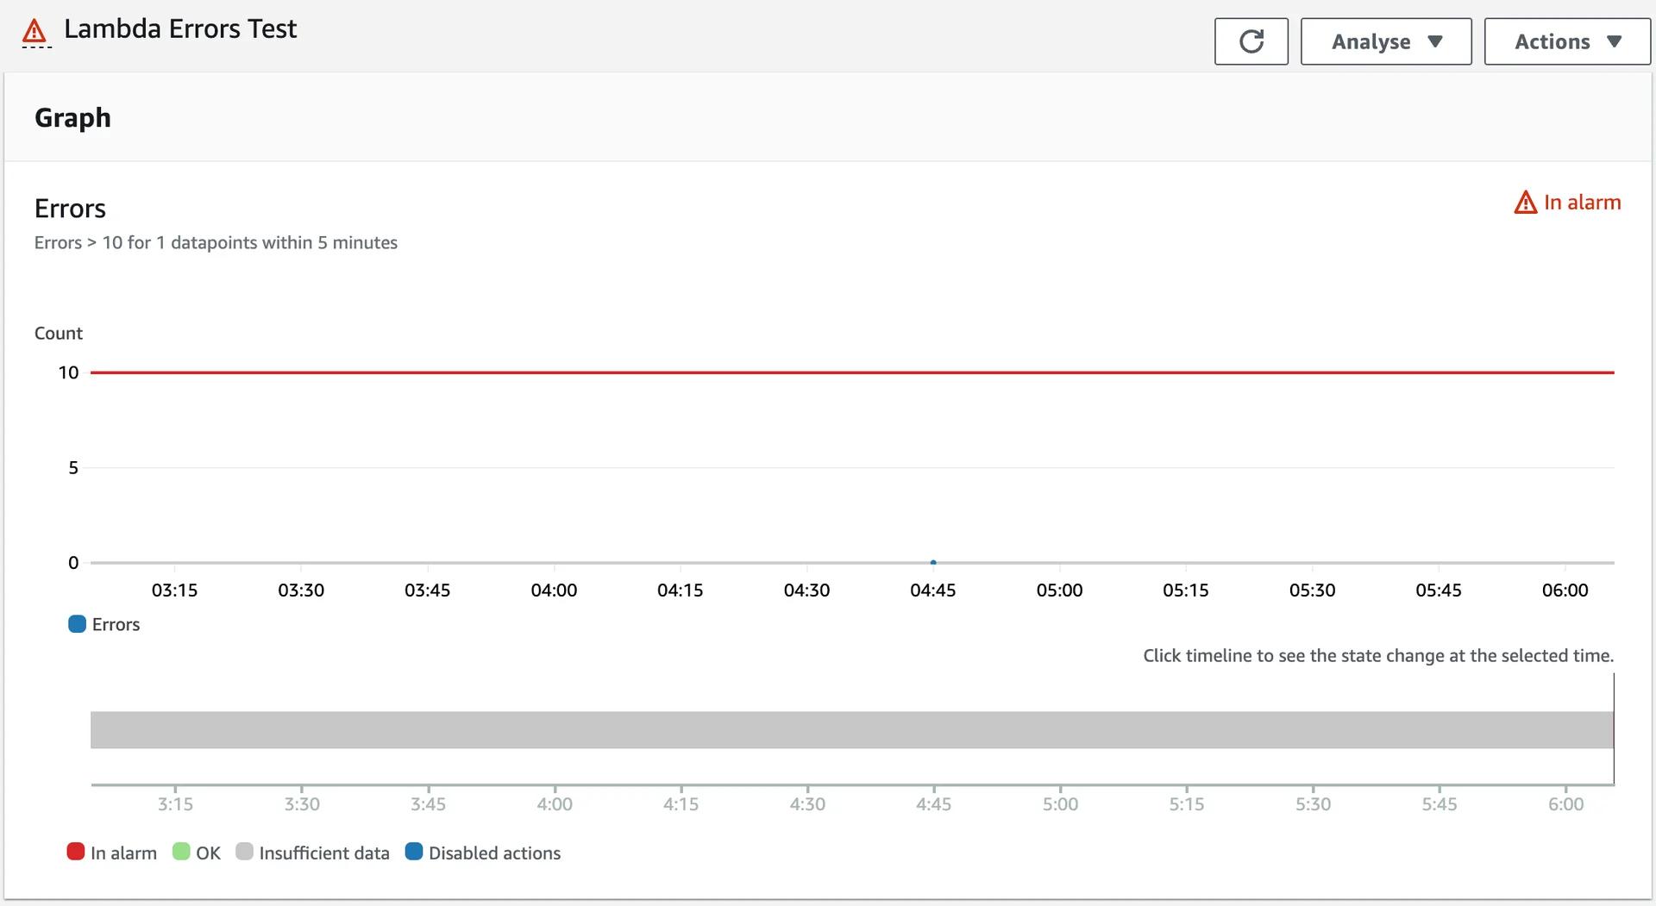The width and height of the screenshot is (1656, 906).
Task: Click the Errors heading above the chart
Action: 70,208
